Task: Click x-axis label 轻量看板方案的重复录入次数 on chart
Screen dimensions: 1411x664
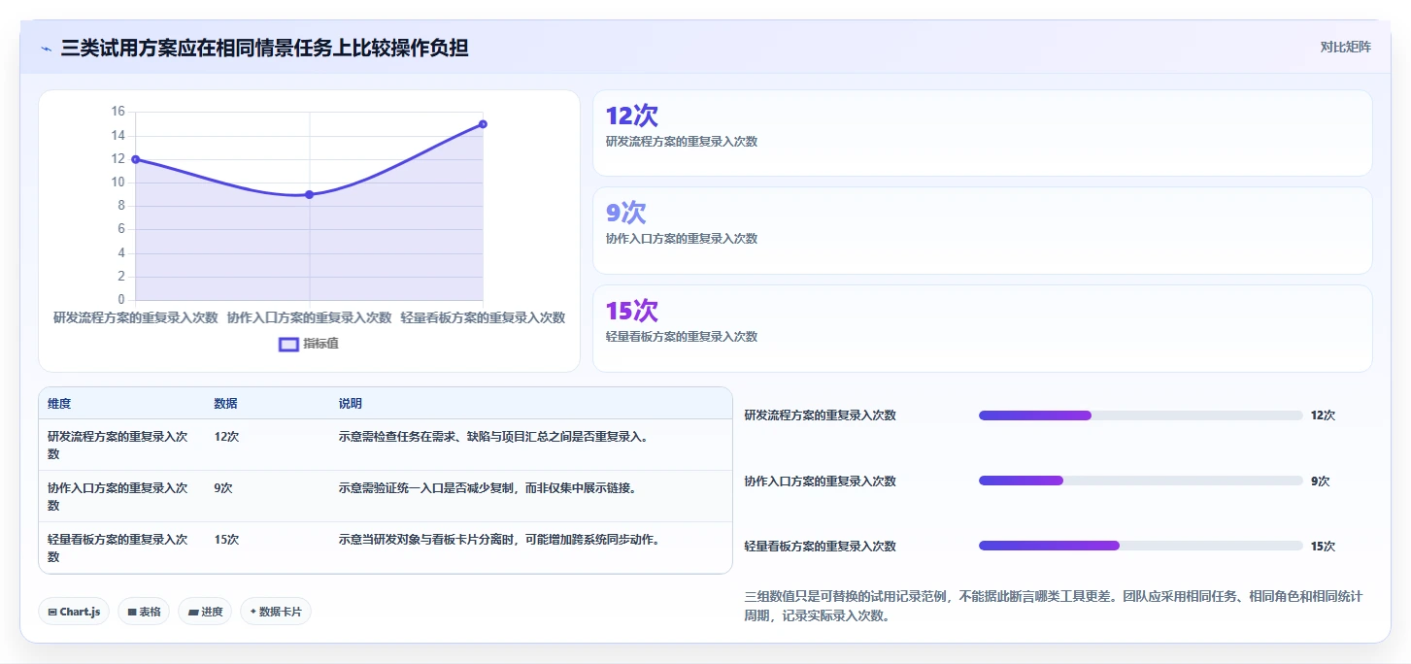Action: click(483, 317)
